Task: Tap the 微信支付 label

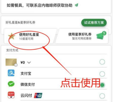Action: pos(28,85)
